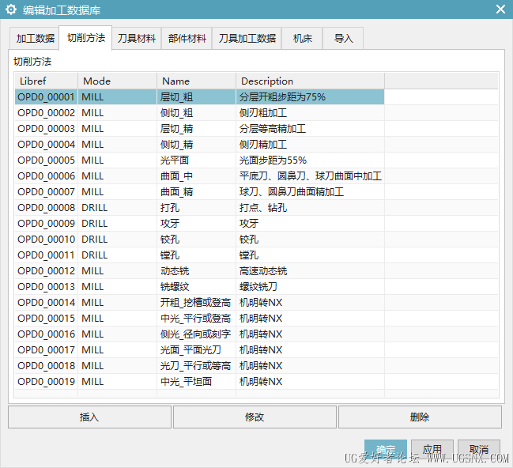This screenshot has height=468, width=513.
Task: Go to the 部件材料 tab
Action: (x=187, y=39)
